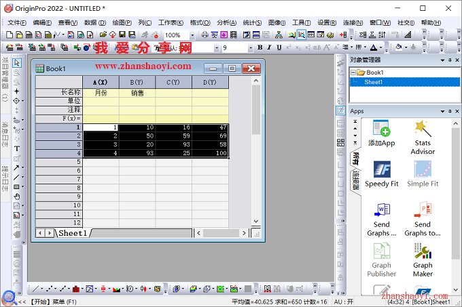Open a project with the Open folder icon
462x307 pixels.
pos(103,35)
